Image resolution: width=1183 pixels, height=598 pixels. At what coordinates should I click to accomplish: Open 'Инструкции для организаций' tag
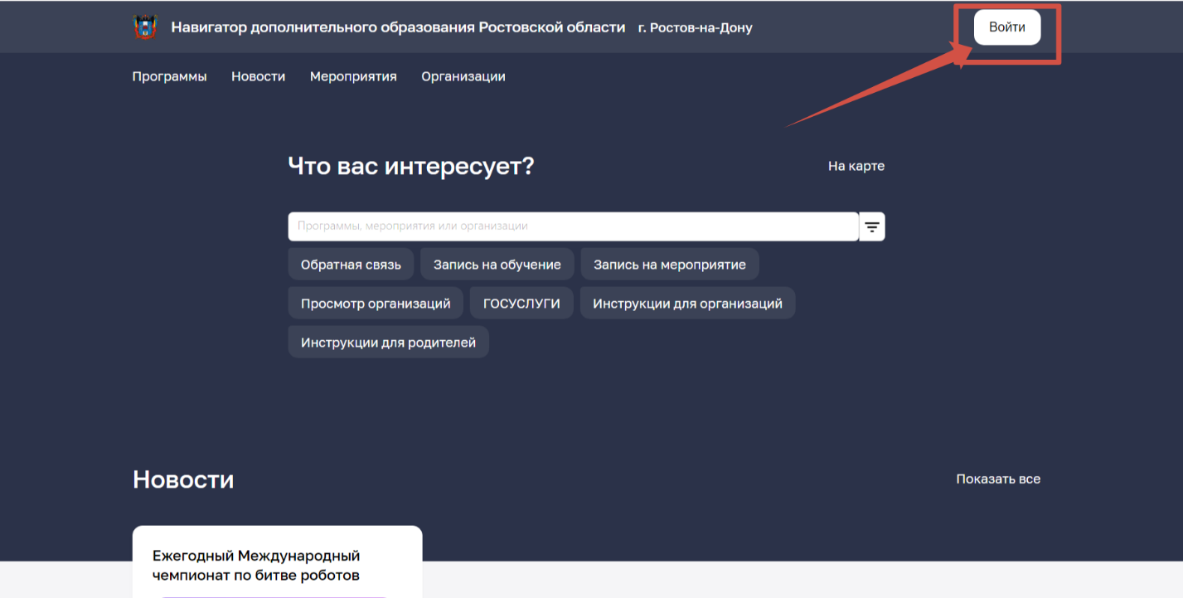point(687,304)
